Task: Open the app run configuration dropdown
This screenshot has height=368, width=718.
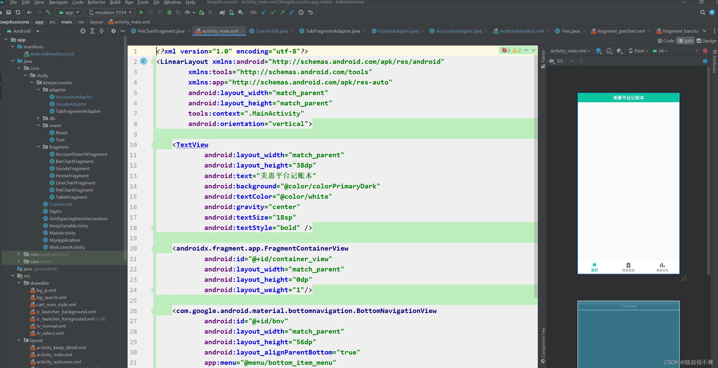Action: click(69, 12)
